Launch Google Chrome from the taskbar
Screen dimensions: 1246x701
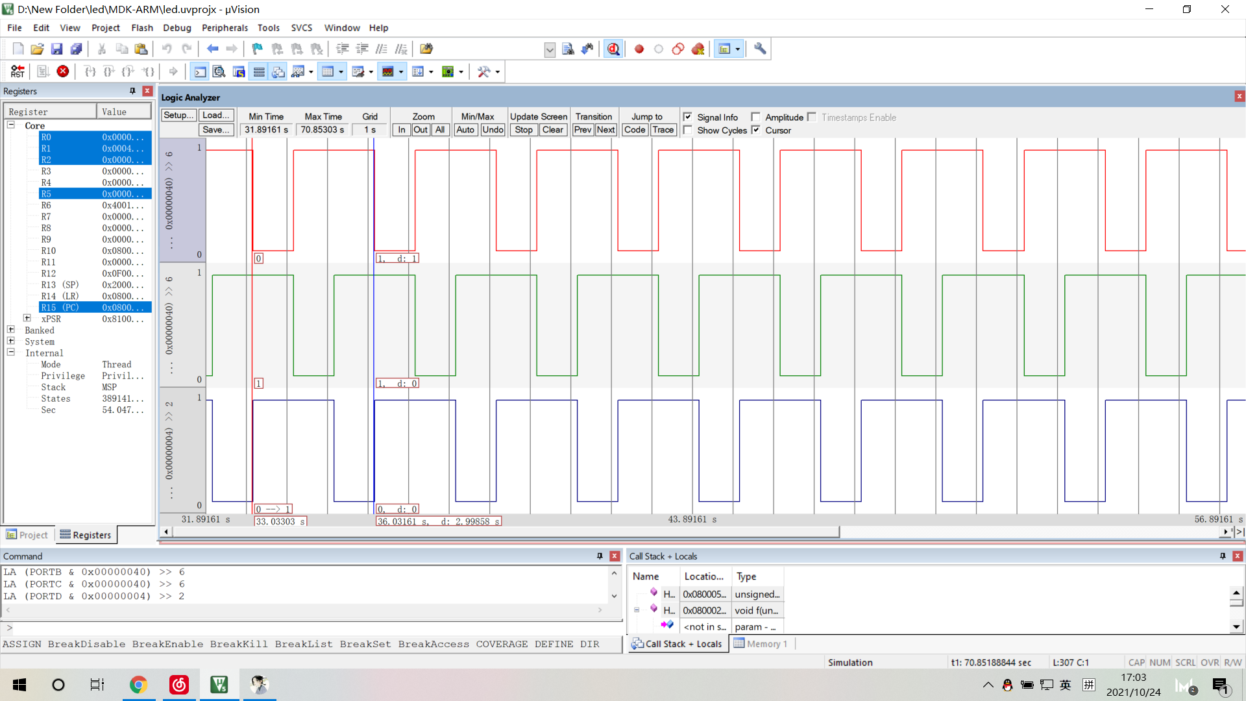[x=138, y=685]
